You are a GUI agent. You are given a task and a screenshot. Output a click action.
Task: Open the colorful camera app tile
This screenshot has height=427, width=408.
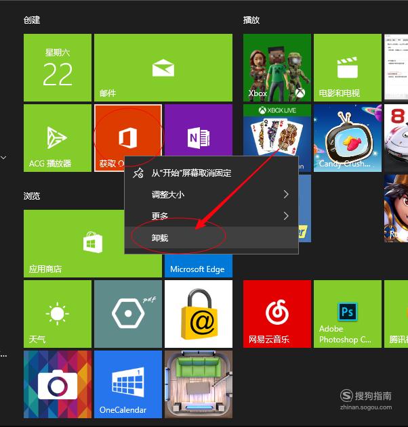tap(58, 384)
